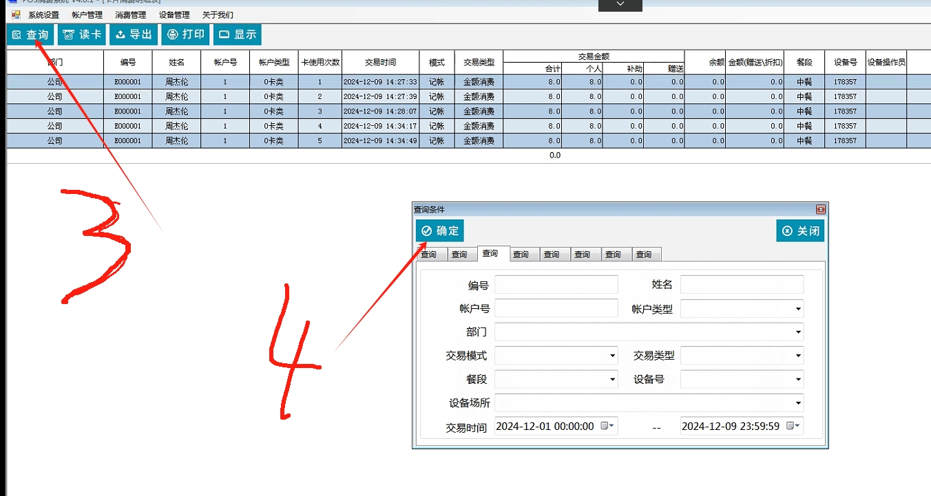Expand the 设备场所 dropdown
Screen dimensions: 931x496
(x=797, y=403)
